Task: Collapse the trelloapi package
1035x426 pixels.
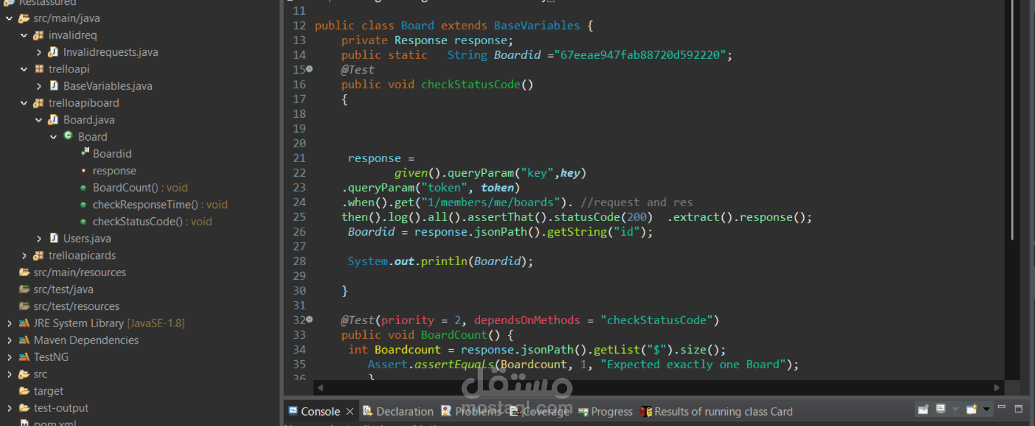Action: 23,69
